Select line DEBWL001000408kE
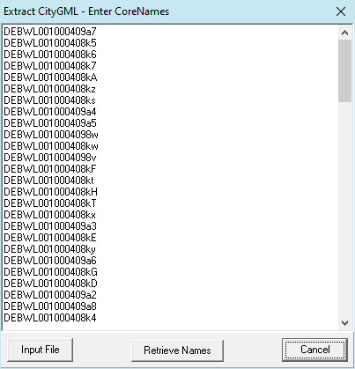The image size is (355, 369). click(x=50, y=238)
